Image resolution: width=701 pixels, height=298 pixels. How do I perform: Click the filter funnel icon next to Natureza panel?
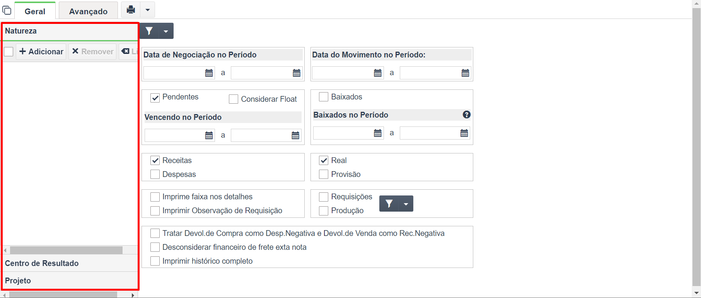149,31
